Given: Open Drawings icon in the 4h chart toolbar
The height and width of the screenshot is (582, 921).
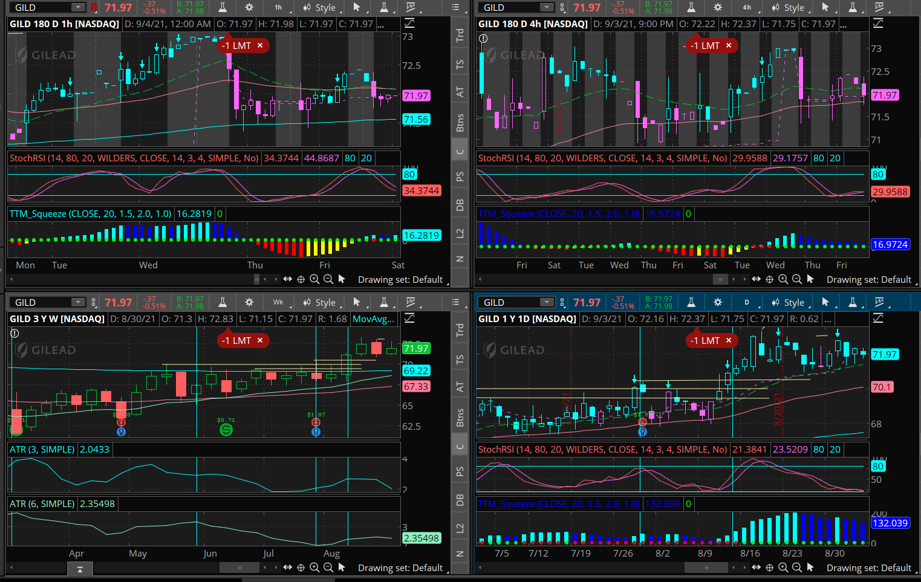Looking at the screenshot, I should tap(879, 7).
